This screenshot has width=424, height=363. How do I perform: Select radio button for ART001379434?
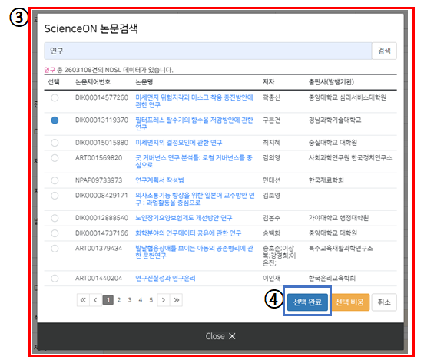pyautogui.click(x=55, y=249)
